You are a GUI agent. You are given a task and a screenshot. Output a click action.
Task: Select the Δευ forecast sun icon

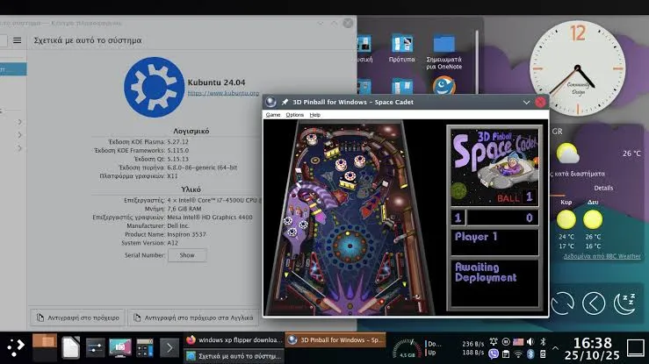(593, 219)
